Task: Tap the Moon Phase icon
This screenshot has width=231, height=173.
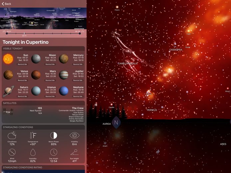Action: point(54,135)
